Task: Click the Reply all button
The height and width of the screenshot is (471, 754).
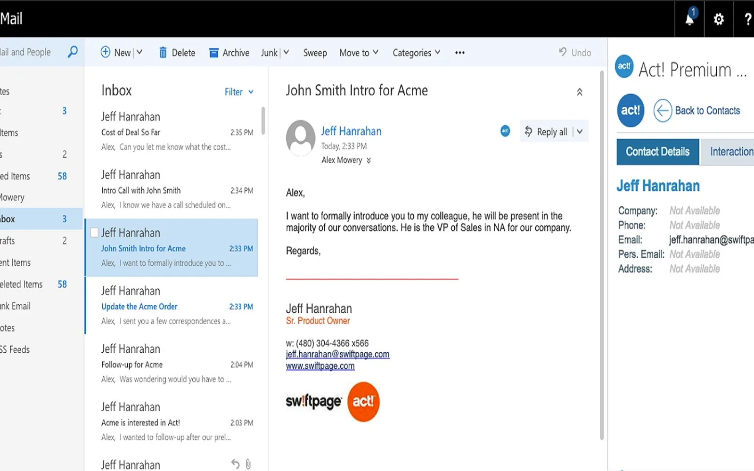Action: (547, 131)
